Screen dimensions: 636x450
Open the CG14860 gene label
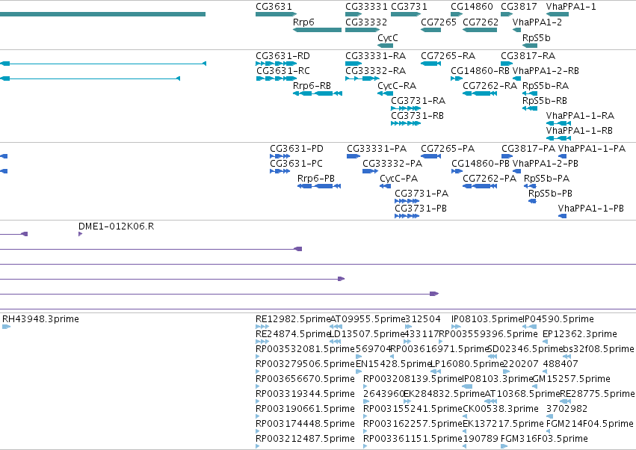point(472,7)
